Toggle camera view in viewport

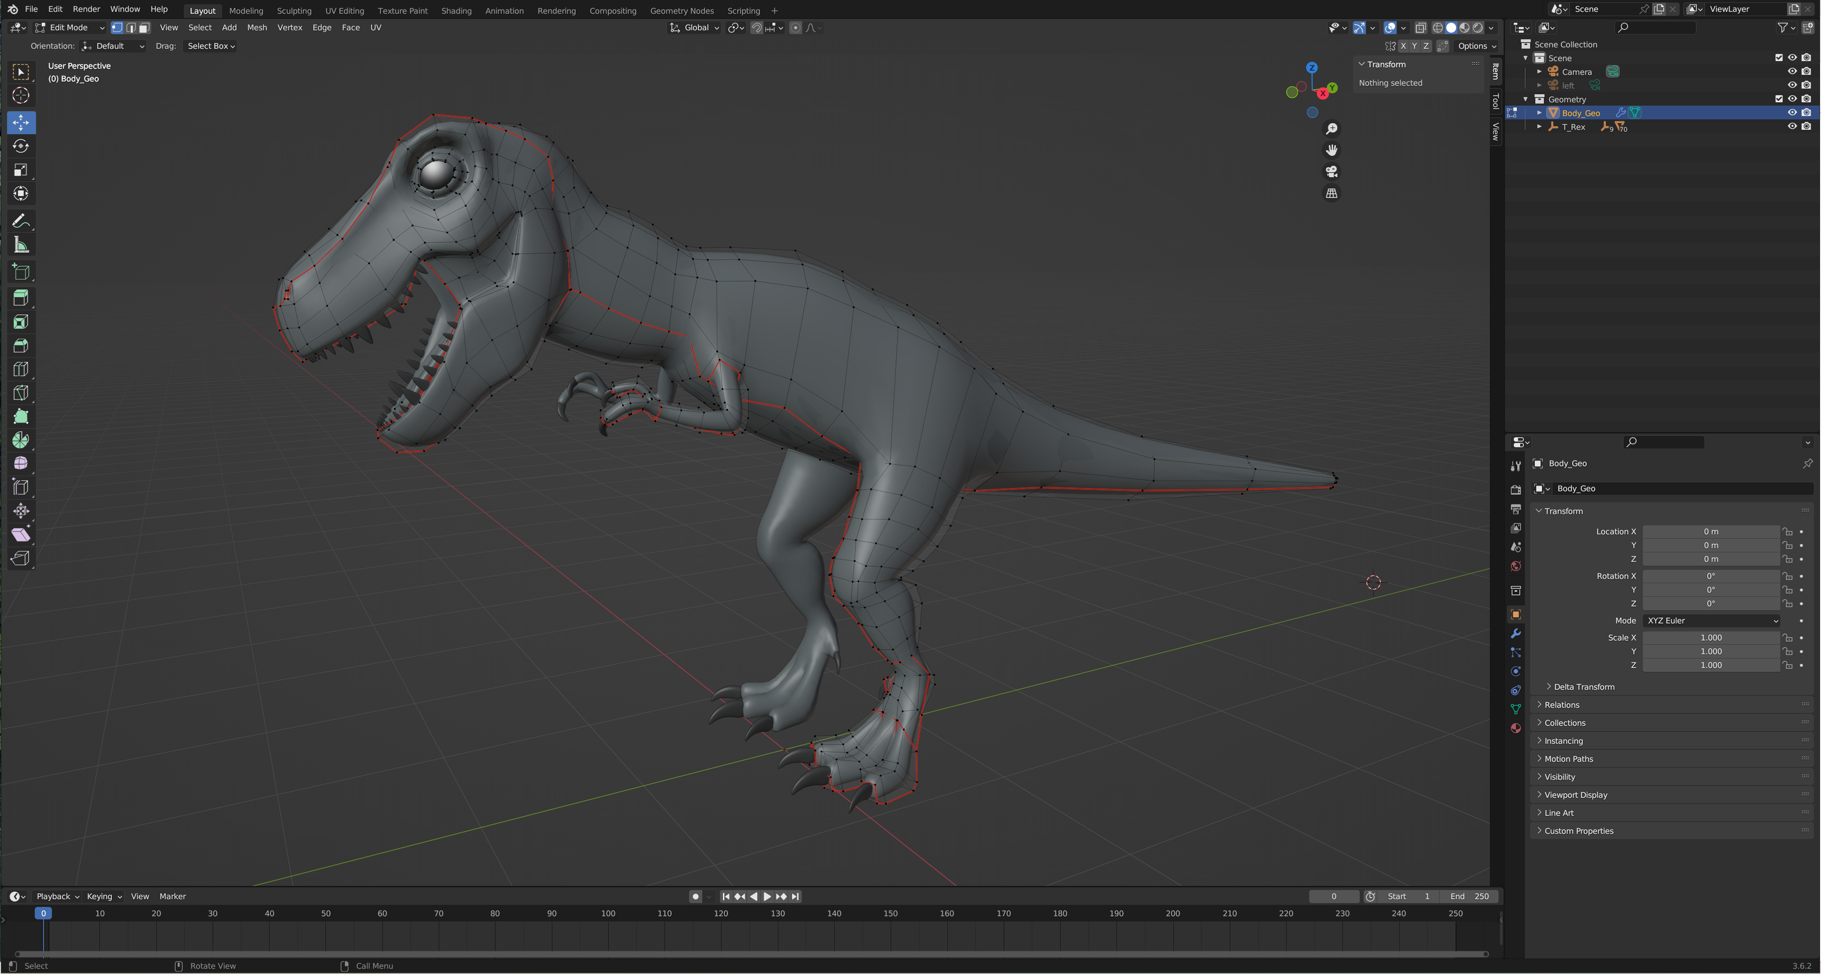click(1331, 172)
